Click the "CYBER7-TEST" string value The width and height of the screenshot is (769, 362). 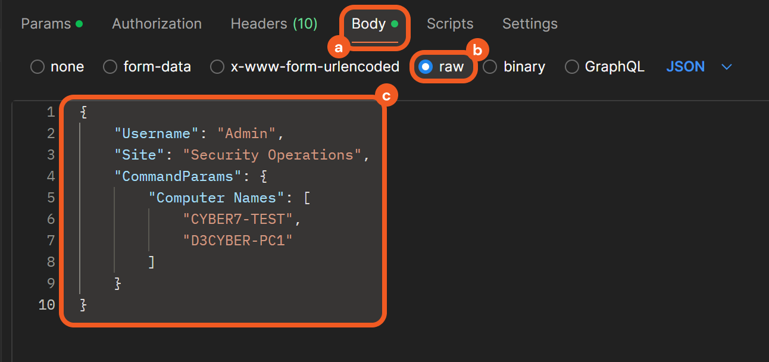coord(238,219)
